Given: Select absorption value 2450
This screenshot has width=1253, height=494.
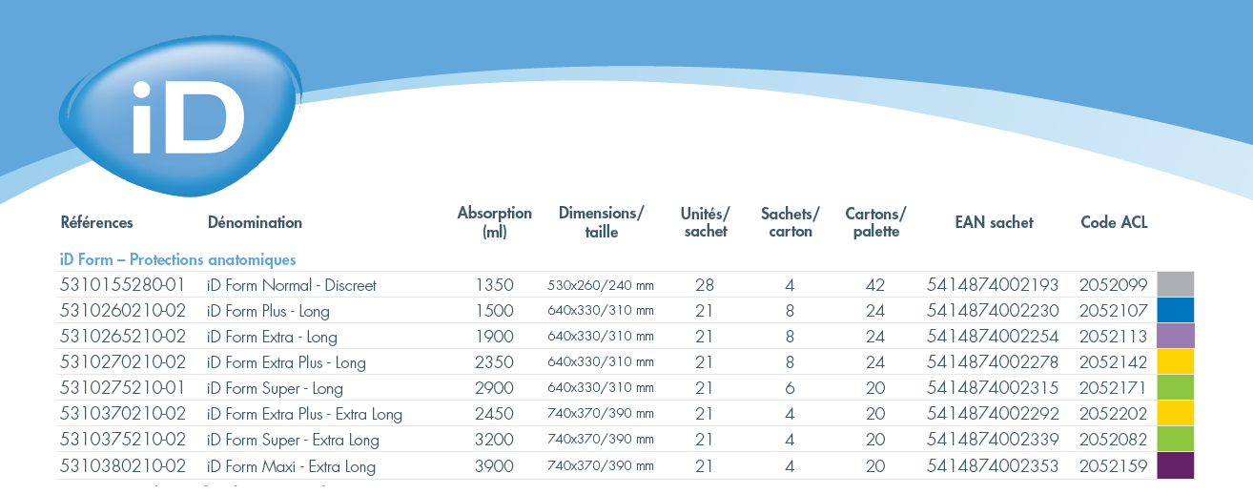Looking at the screenshot, I should [495, 414].
